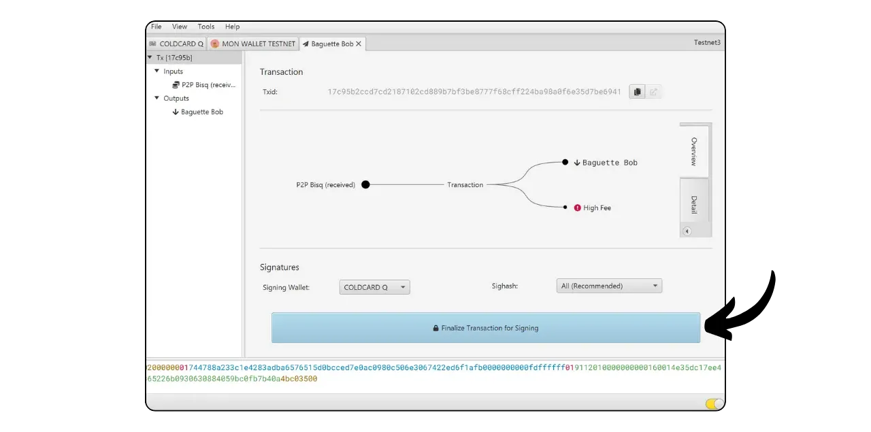Open the Sighash dropdown
This screenshot has width=871, height=432.
coord(609,286)
